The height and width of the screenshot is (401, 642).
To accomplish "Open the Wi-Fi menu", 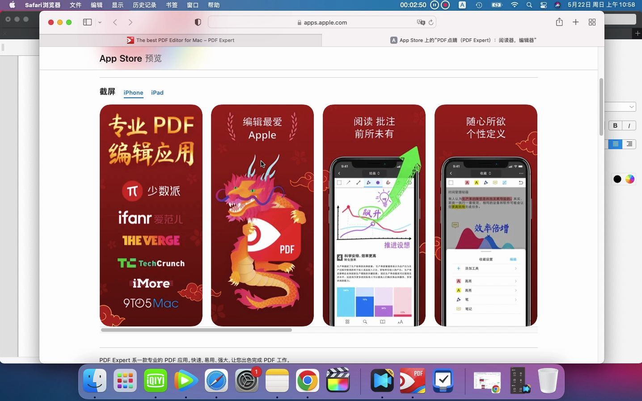I will pyautogui.click(x=515, y=5).
